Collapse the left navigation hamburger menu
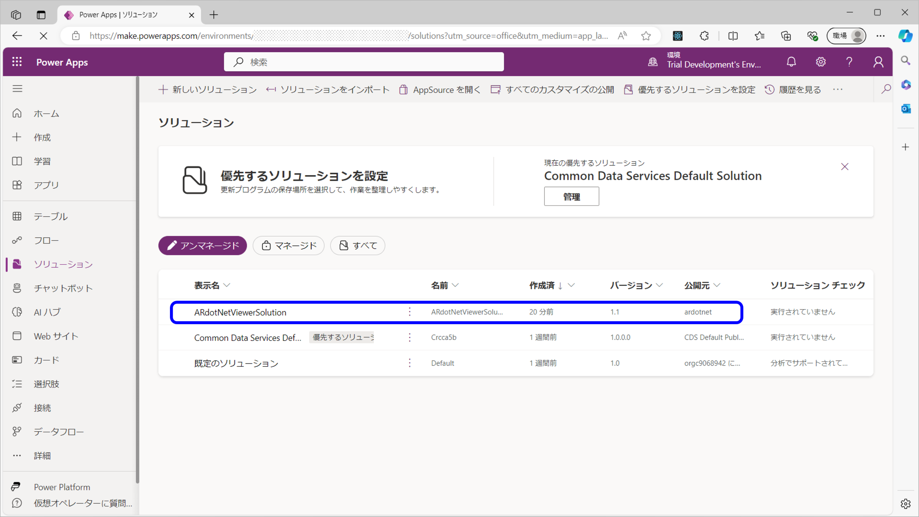The image size is (919, 517). click(17, 89)
